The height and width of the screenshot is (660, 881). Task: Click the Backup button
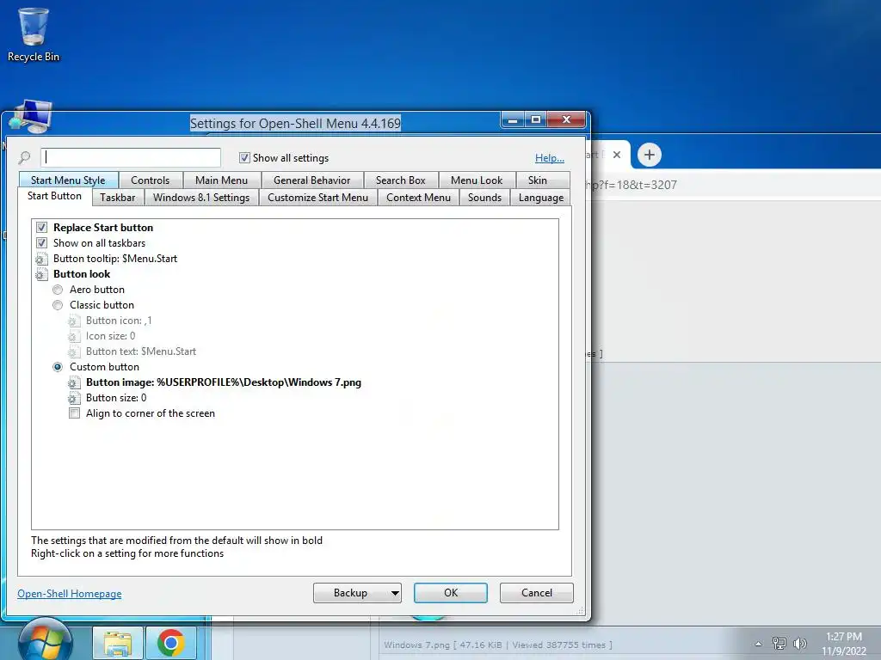click(x=351, y=593)
